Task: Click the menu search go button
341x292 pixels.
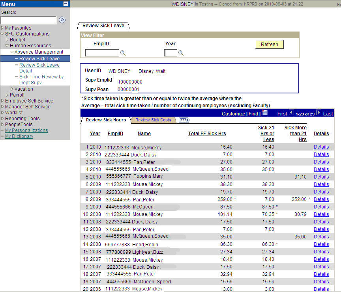Action: coord(62,20)
